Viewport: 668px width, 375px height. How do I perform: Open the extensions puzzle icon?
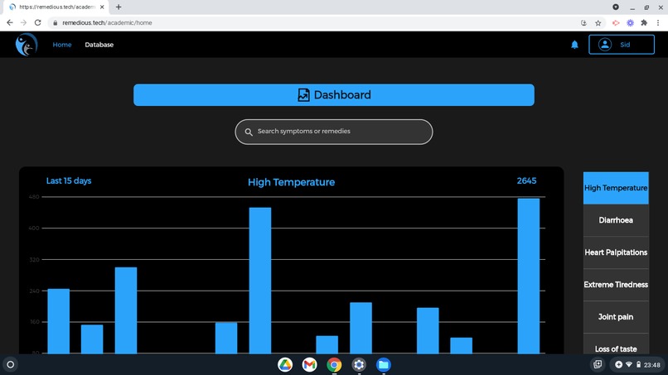(x=644, y=23)
